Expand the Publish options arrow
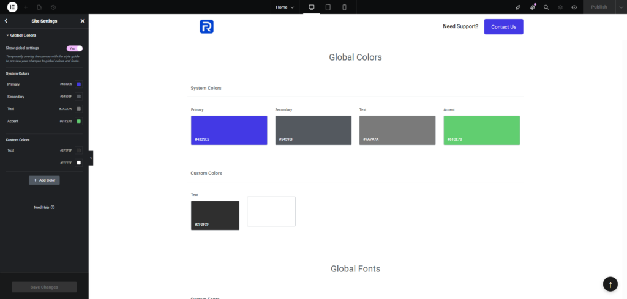The height and width of the screenshot is (299, 627). [x=620, y=7]
